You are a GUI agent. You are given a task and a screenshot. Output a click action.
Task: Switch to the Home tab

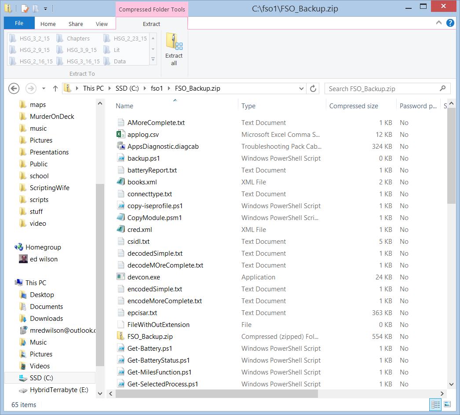48,24
